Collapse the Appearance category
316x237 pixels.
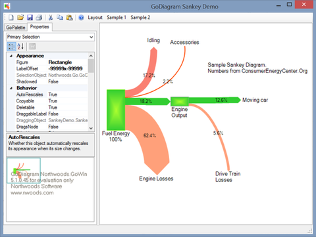point(11,56)
